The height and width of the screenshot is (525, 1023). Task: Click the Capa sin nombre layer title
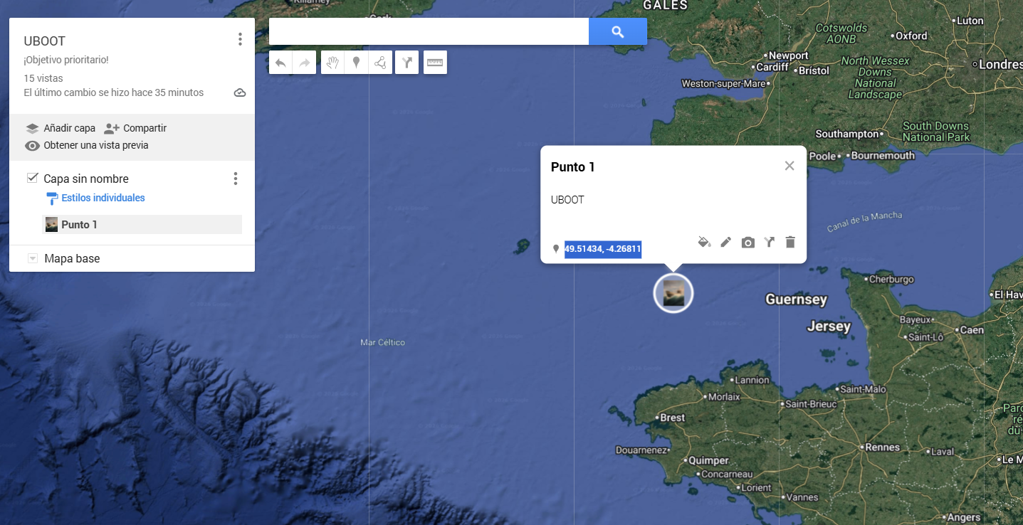pos(86,179)
